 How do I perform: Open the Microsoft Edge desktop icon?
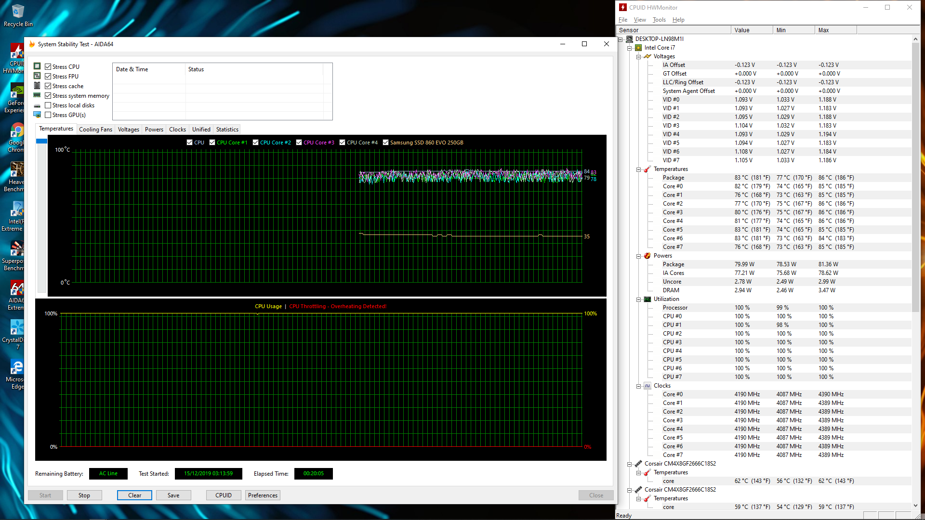click(17, 367)
